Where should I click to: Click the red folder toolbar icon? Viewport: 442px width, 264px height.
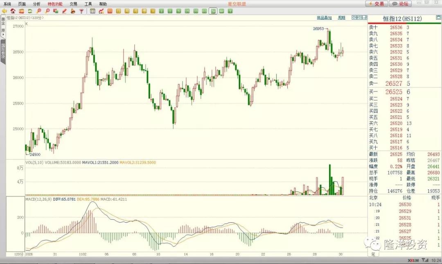point(21,11)
